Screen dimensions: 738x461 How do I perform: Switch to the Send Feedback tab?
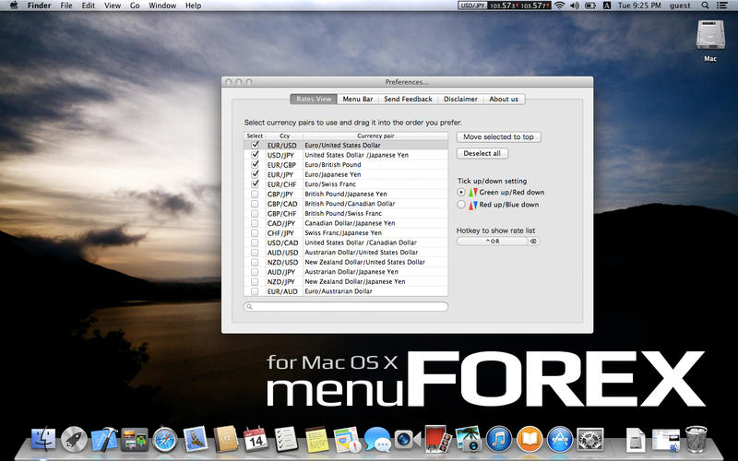coord(408,99)
